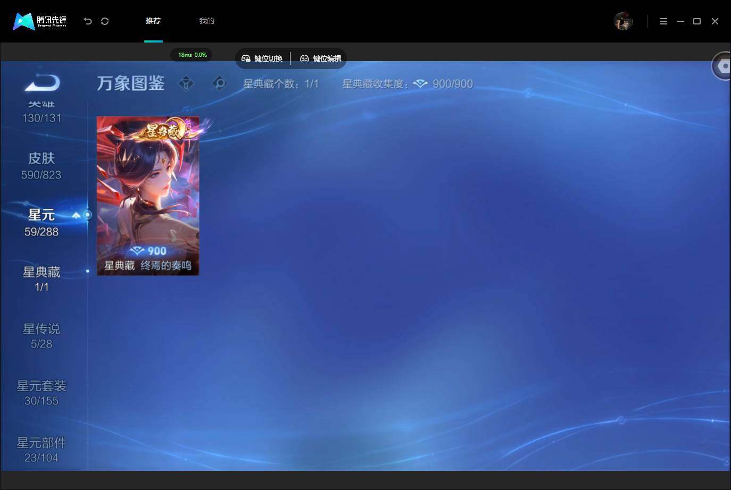
Task: Click the first diamond filter icon beside 万象图鉴
Action: coord(186,83)
